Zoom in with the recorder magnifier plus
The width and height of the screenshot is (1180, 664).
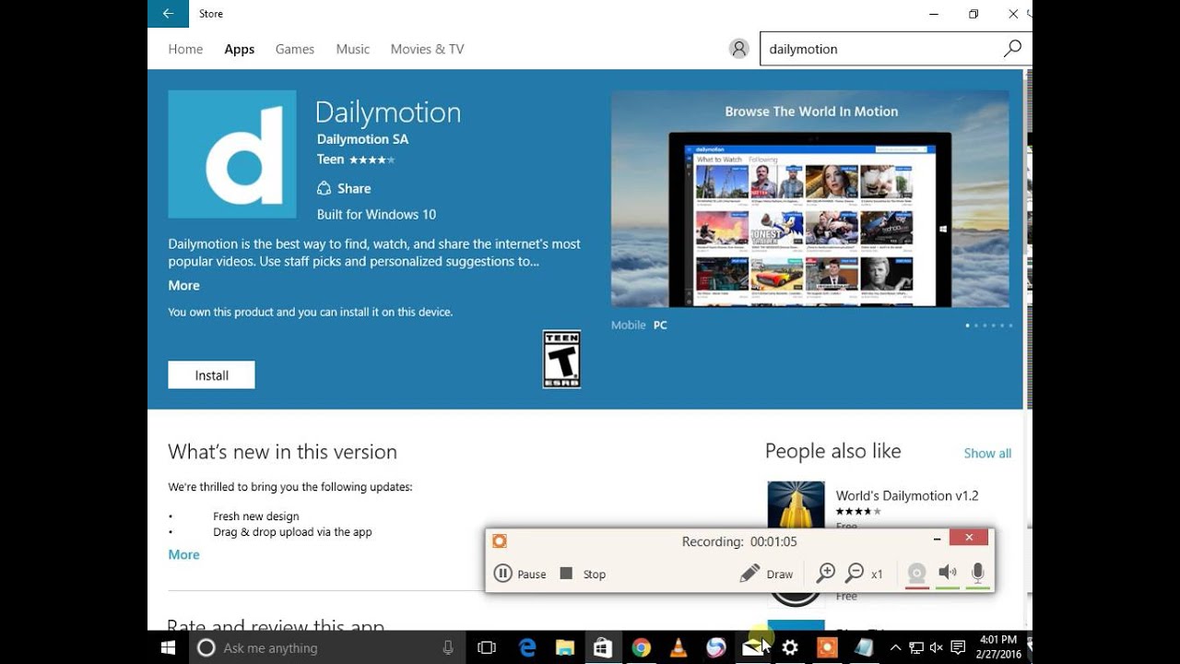(x=825, y=574)
